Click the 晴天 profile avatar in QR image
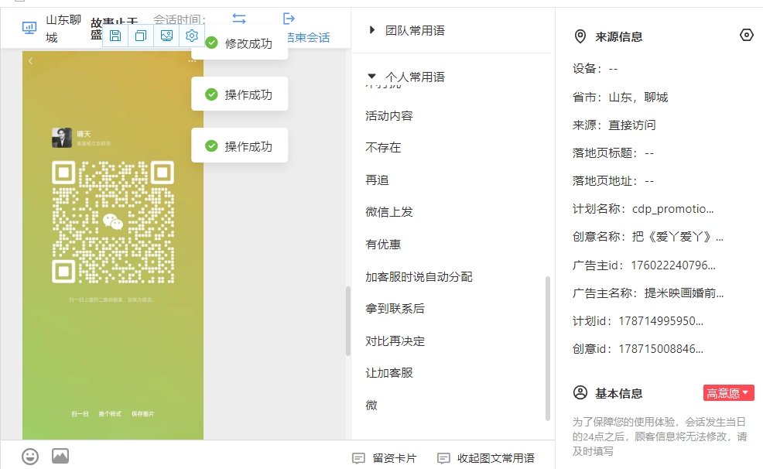The height and width of the screenshot is (469, 763). click(x=62, y=138)
